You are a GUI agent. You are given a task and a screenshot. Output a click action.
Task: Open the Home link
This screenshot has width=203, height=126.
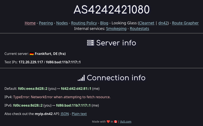(x=30, y=23)
